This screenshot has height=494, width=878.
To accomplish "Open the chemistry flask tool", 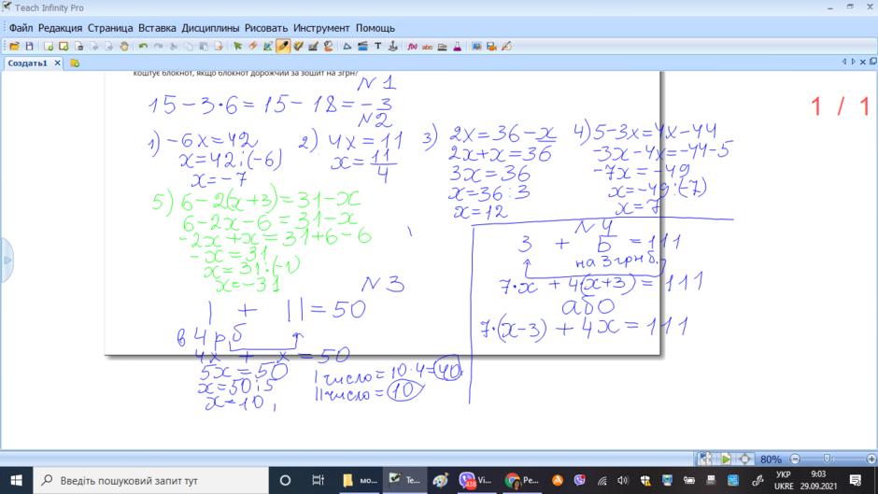I will 458,47.
